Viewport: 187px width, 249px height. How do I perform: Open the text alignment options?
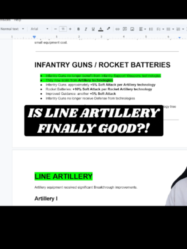point(142,29)
